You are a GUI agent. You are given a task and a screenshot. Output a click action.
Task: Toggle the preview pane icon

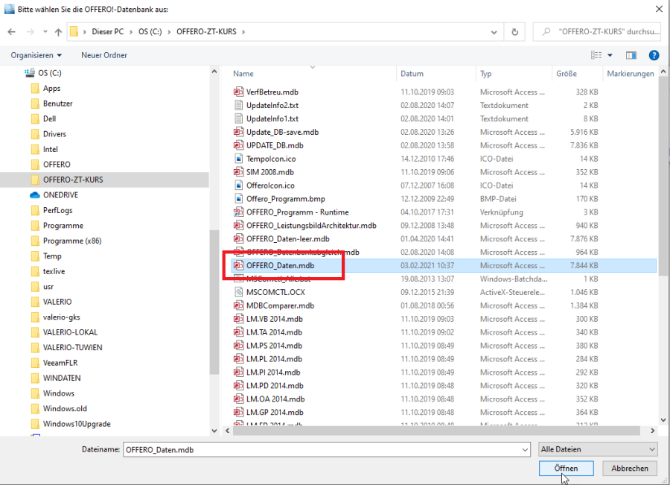point(631,55)
